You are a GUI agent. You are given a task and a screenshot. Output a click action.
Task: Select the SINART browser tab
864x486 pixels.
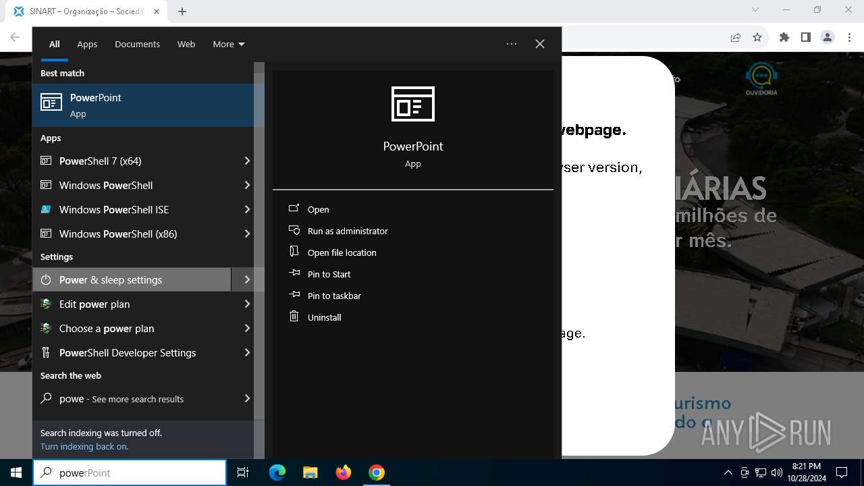pyautogui.click(x=86, y=11)
